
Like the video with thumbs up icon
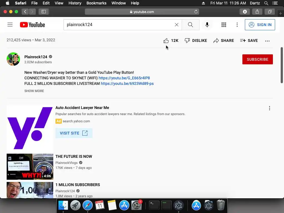click(166, 40)
